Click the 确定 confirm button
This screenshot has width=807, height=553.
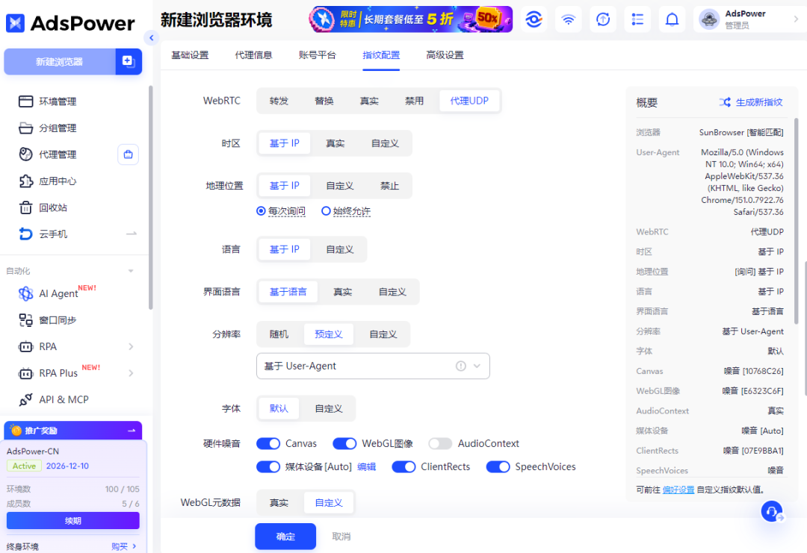pos(285,537)
